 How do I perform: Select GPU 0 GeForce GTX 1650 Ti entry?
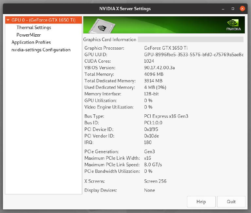click(x=43, y=20)
